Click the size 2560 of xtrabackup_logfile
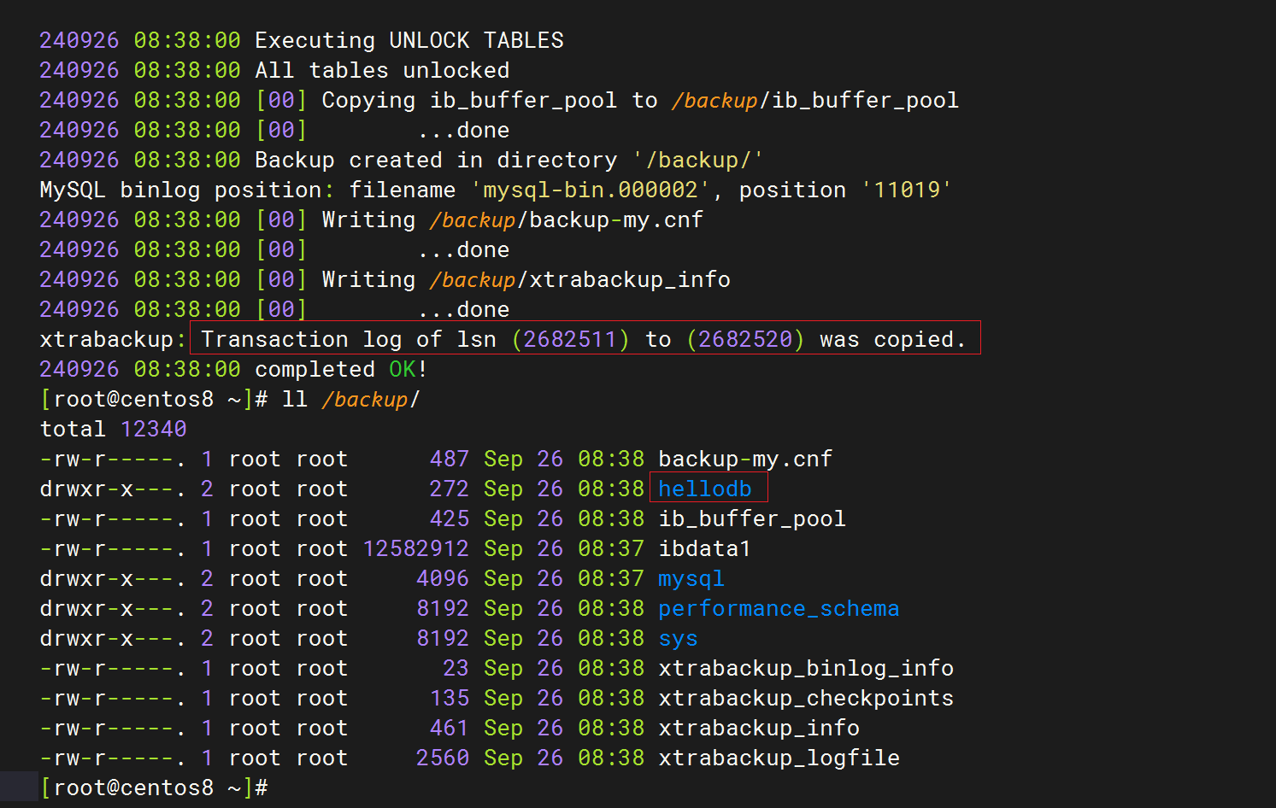This screenshot has height=808, width=1276. click(x=443, y=758)
